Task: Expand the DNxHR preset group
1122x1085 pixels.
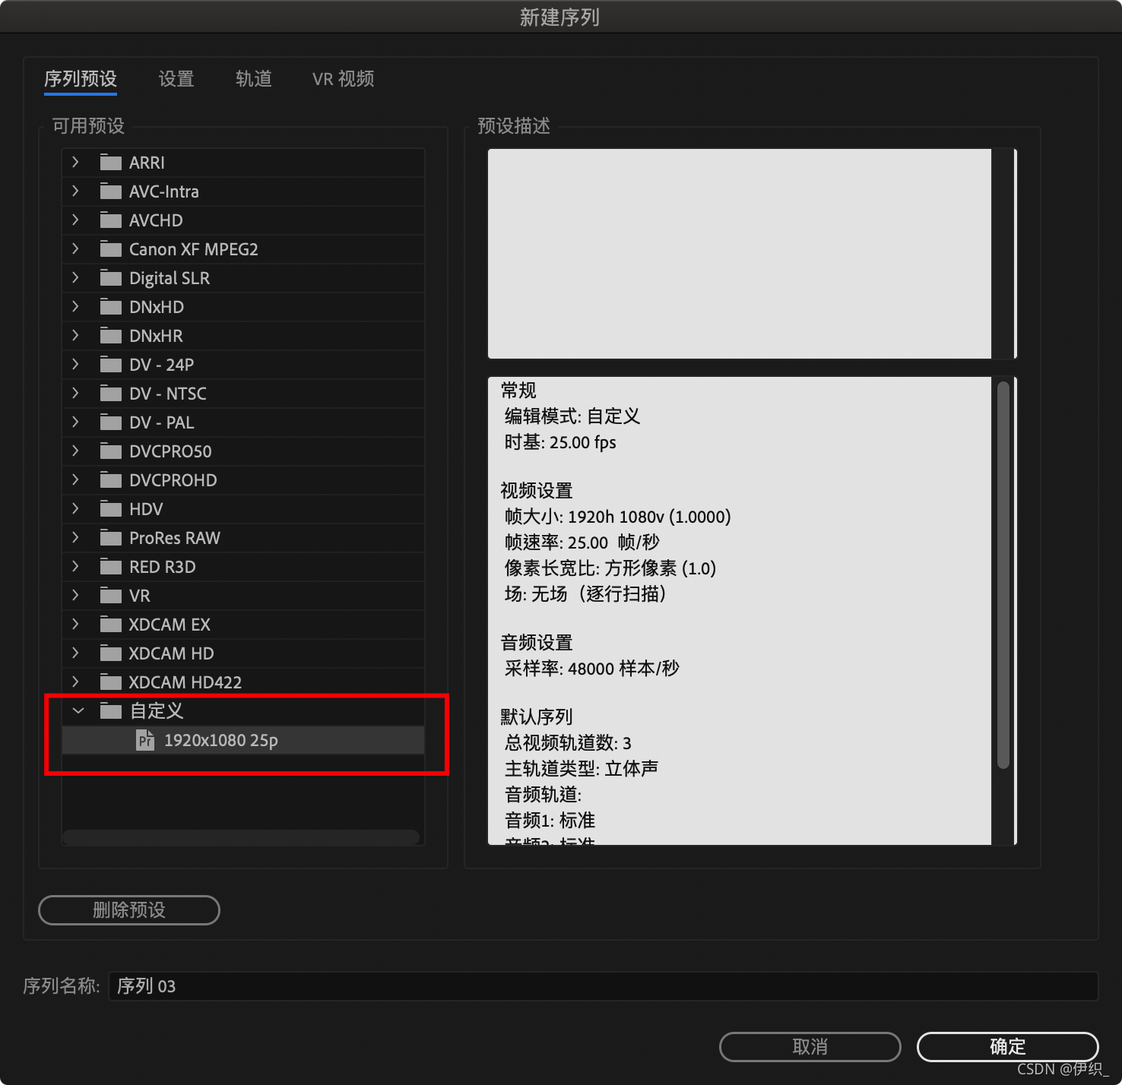Action: coord(75,335)
